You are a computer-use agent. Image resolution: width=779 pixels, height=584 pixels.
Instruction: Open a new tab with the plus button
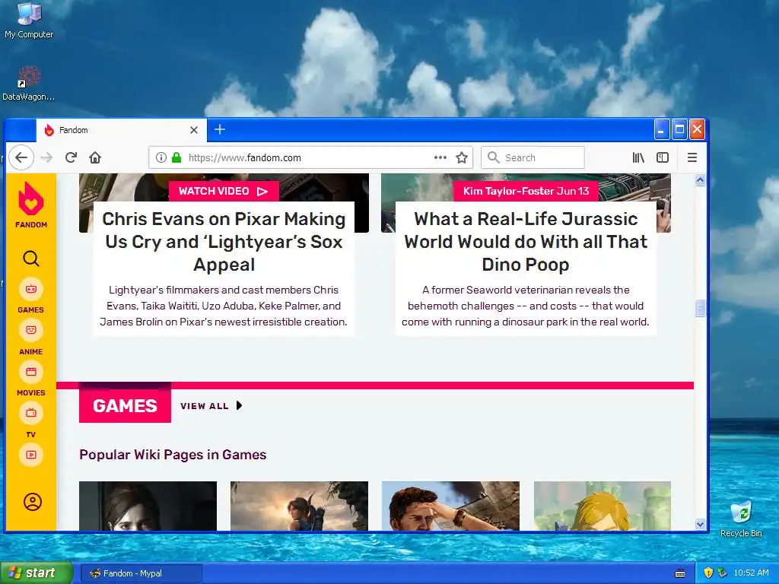pos(220,129)
